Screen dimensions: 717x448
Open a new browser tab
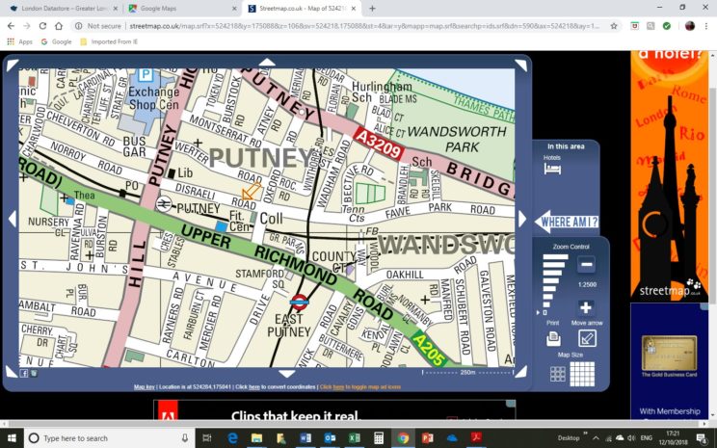[x=372, y=9]
